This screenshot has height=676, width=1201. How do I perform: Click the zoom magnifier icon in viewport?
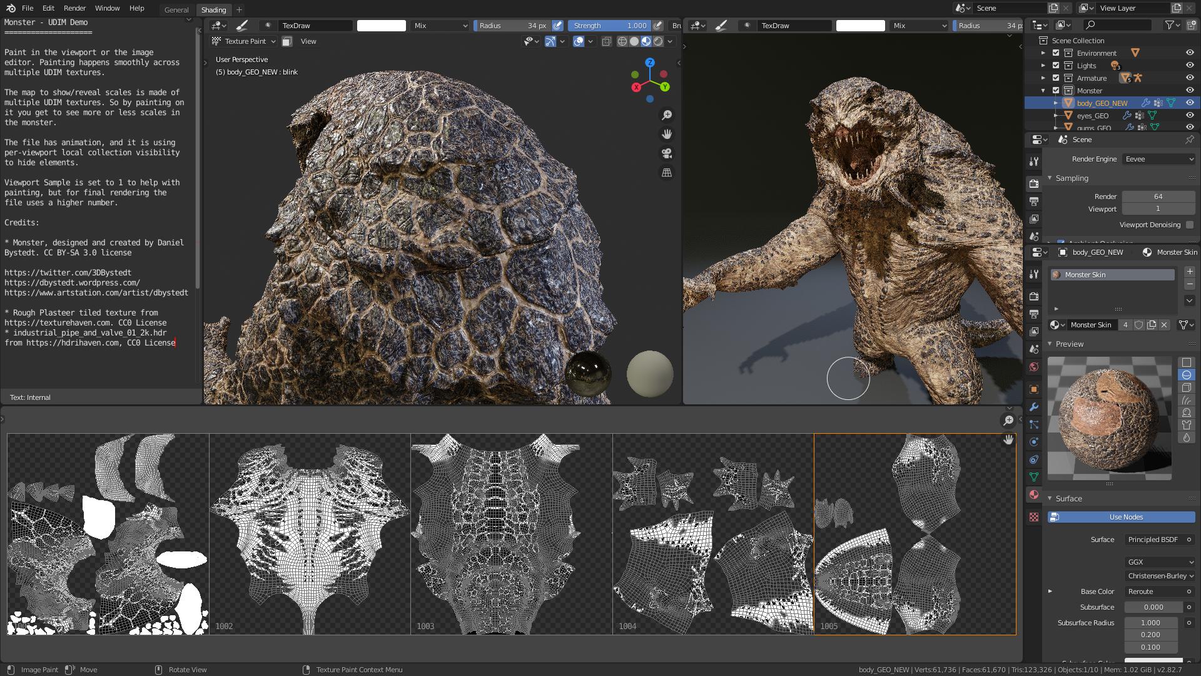click(667, 115)
